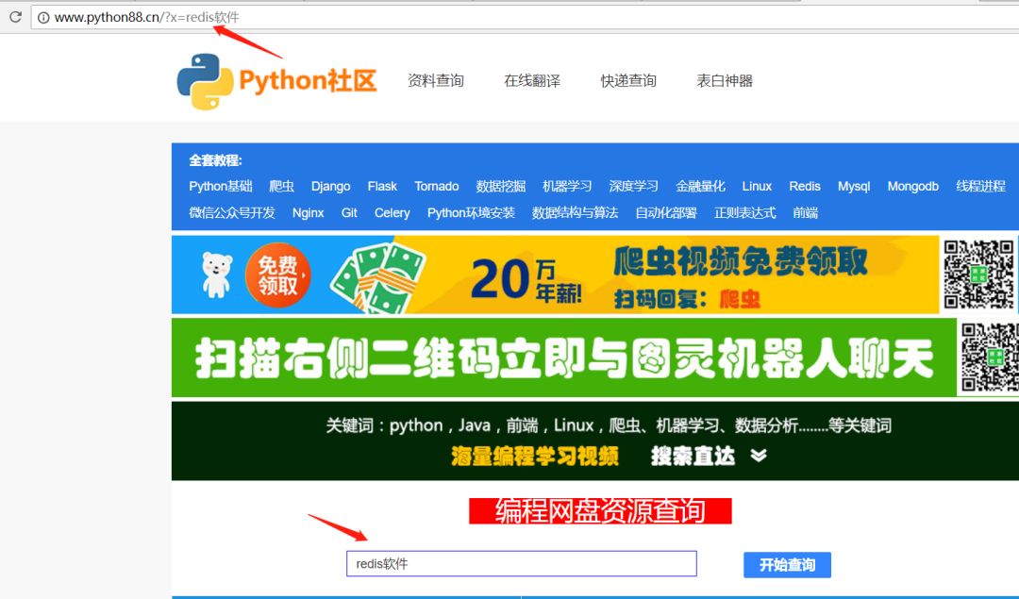Click the Python社区 logo

pyautogui.click(x=276, y=81)
